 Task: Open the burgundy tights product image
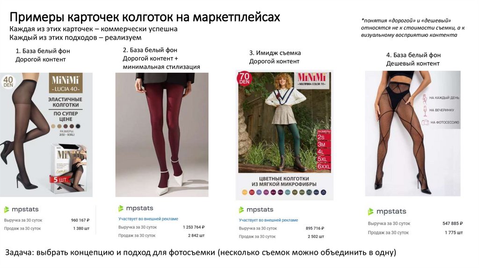[x=162, y=134]
